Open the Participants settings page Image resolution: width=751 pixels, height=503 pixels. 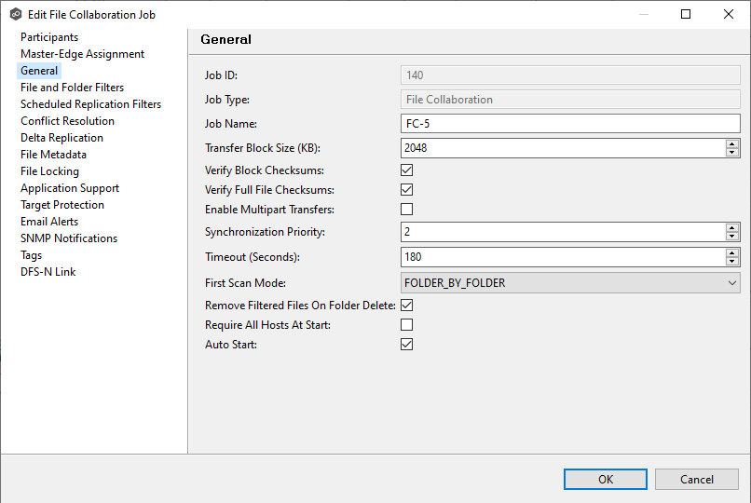coord(49,37)
